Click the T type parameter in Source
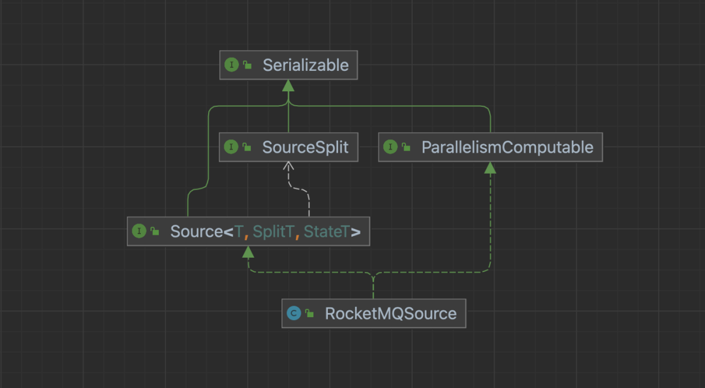 click(238, 231)
